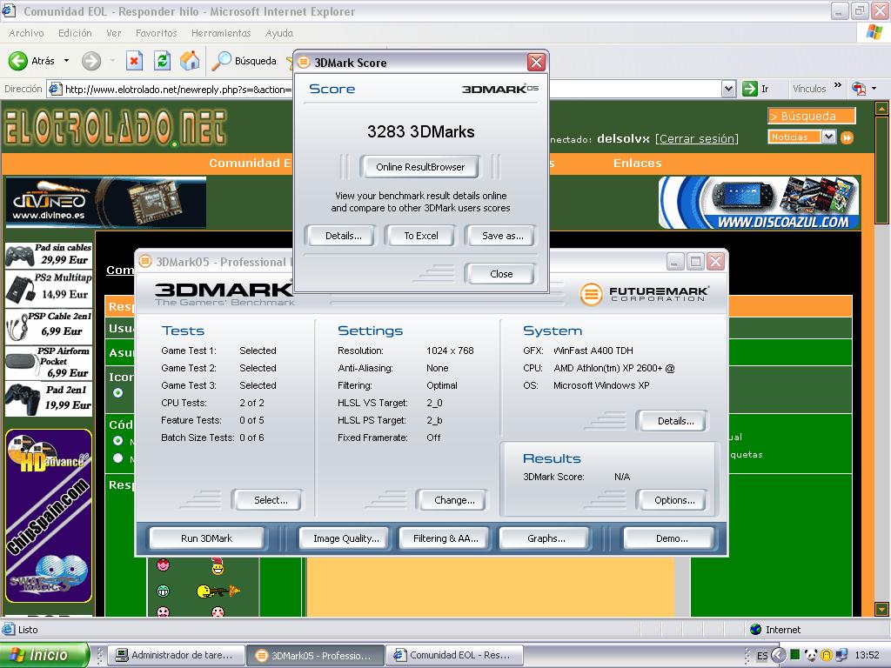Click the yellow padlock tray icon
The image size is (891, 668).
(827, 656)
